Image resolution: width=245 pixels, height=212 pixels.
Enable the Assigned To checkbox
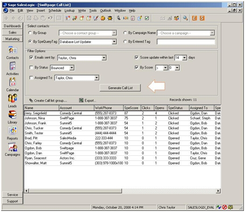[31, 78]
